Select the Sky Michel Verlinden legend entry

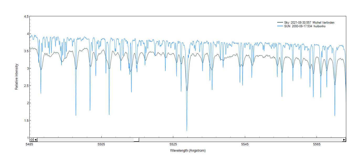click(x=309, y=23)
